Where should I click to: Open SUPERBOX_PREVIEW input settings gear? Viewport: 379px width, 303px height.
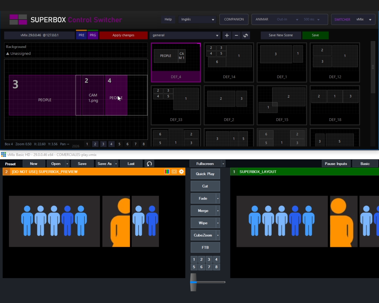pos(182,172)
